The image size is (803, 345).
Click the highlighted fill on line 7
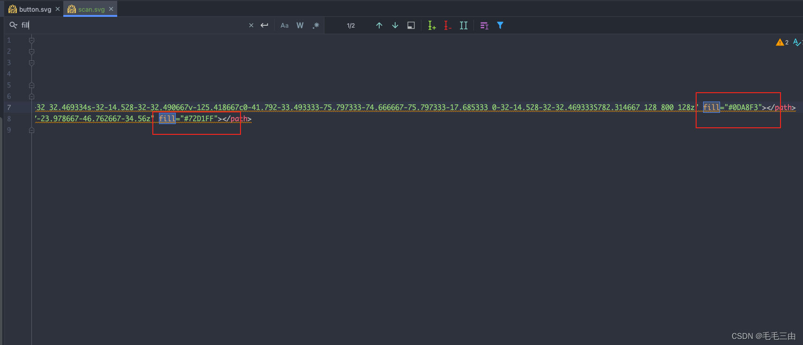pyautogui.click(x=711, y=108)
